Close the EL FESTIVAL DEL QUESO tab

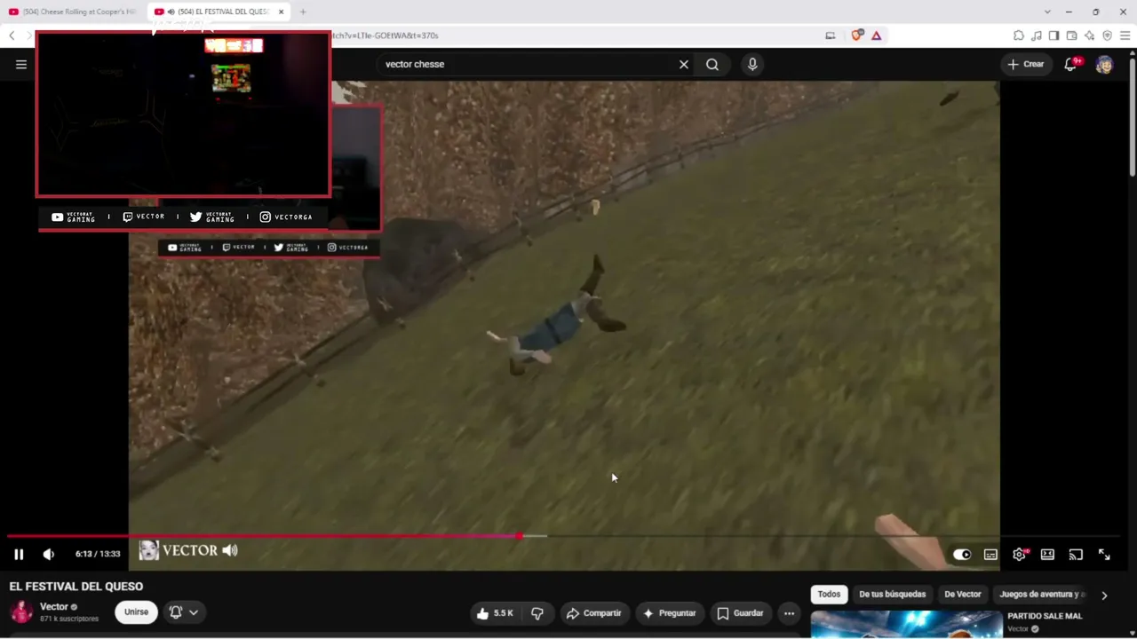point(281,12)
